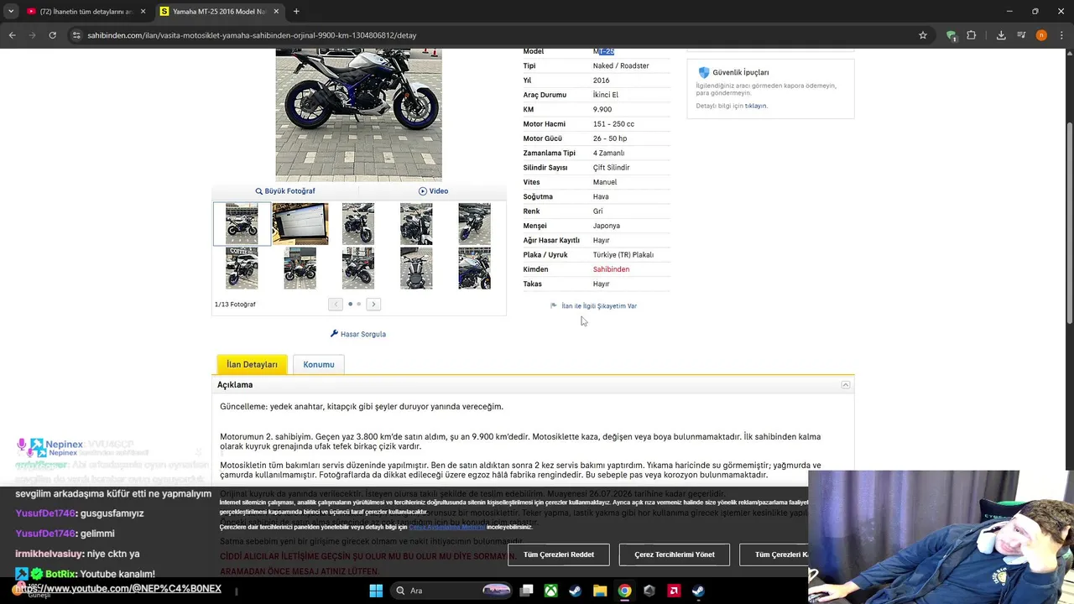The height and width of the screenshot is (604, 1074).
Task: Open Büyük Fotoğraf enlarged photo view
Action: coord(285,191)
